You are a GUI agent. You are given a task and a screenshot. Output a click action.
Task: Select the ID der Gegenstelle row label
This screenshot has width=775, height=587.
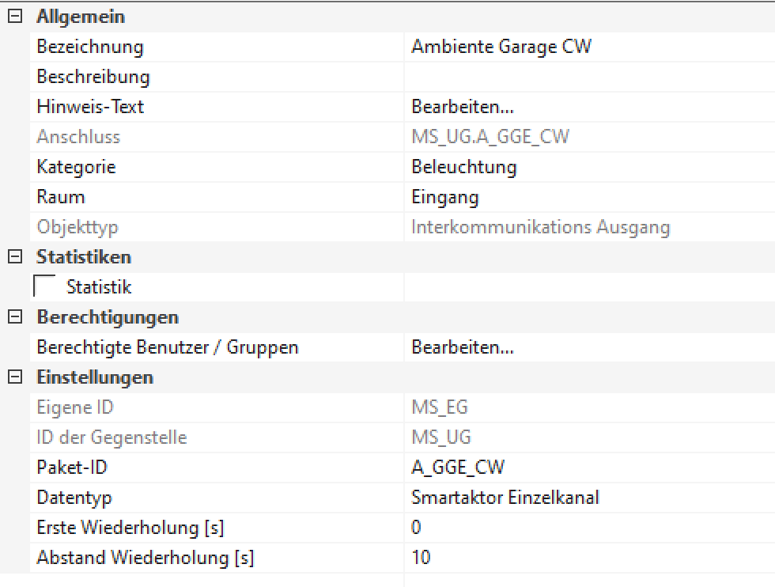pos(112,437)
